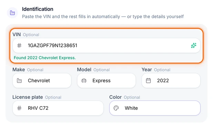Click the hash icon in License plate field
213x128 pixels.
point(19,108)
